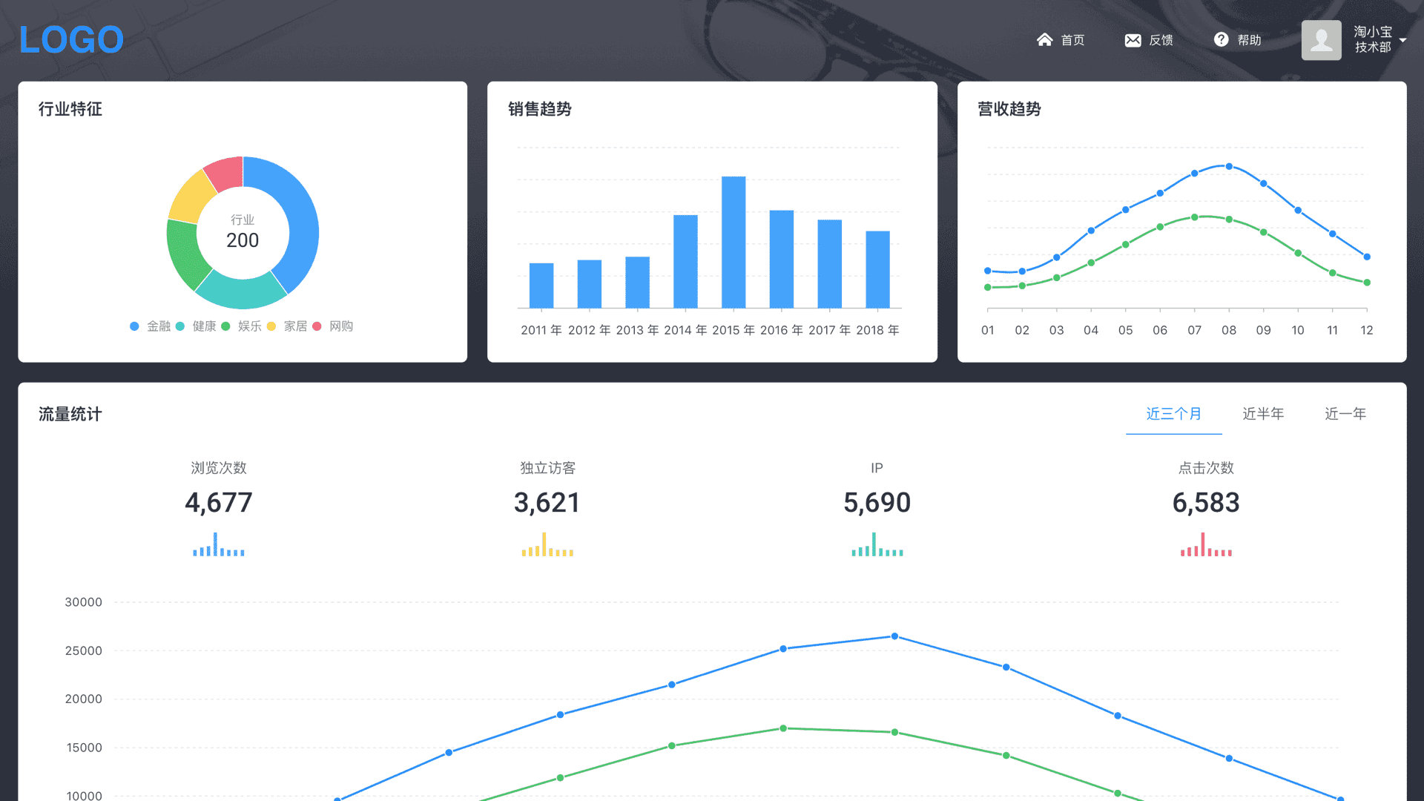
Task: Click the yellow 家居 donut segment
Action: coord(191,198)
